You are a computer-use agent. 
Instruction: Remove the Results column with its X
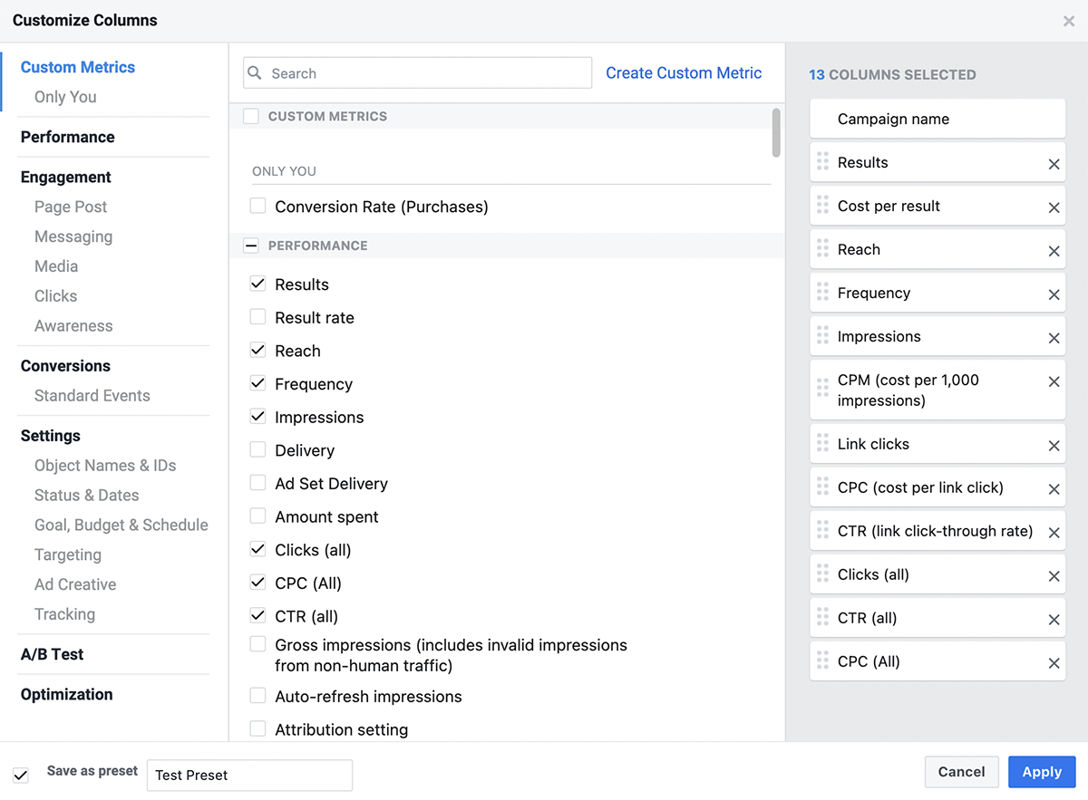tap(1054, 164)
